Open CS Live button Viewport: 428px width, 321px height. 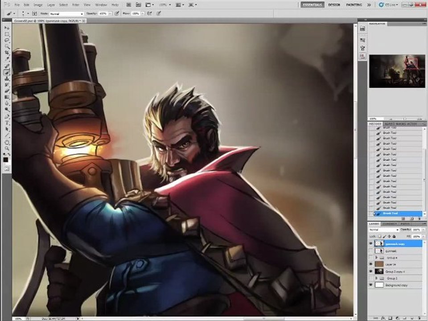coord(389,4)
